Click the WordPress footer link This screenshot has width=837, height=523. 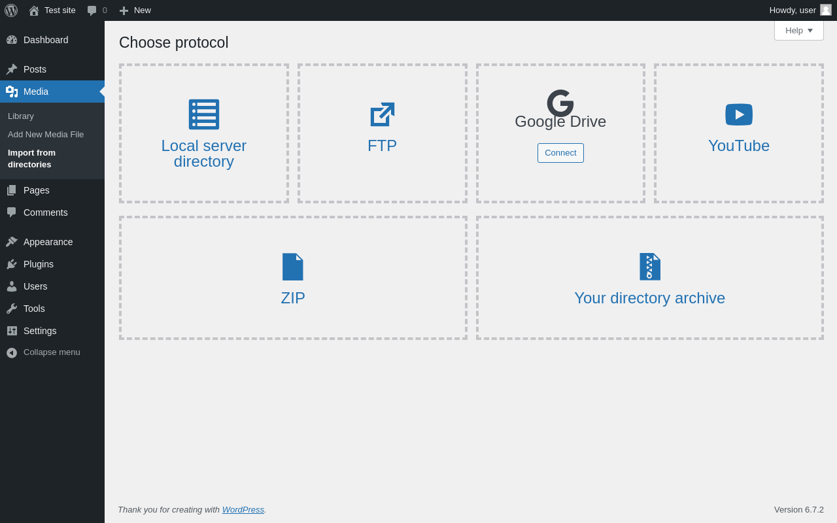(243, 510)
